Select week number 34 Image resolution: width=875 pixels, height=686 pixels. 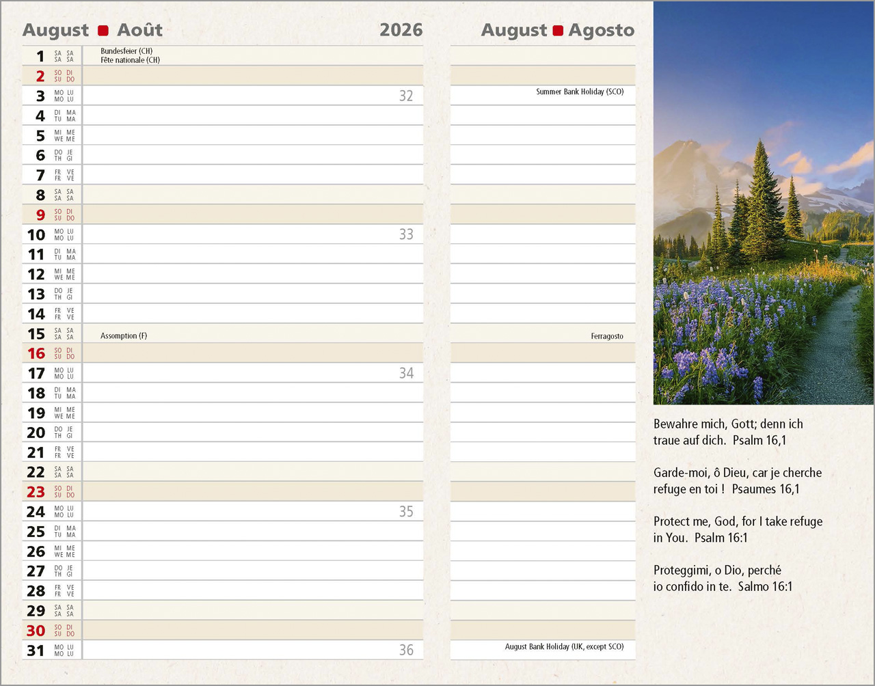point(406,374)
